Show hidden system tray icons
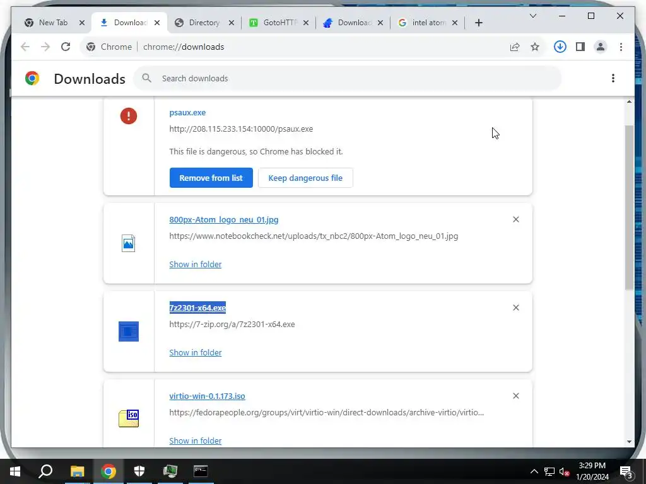Viewport: 646px width, 484px height. (534, 471)
